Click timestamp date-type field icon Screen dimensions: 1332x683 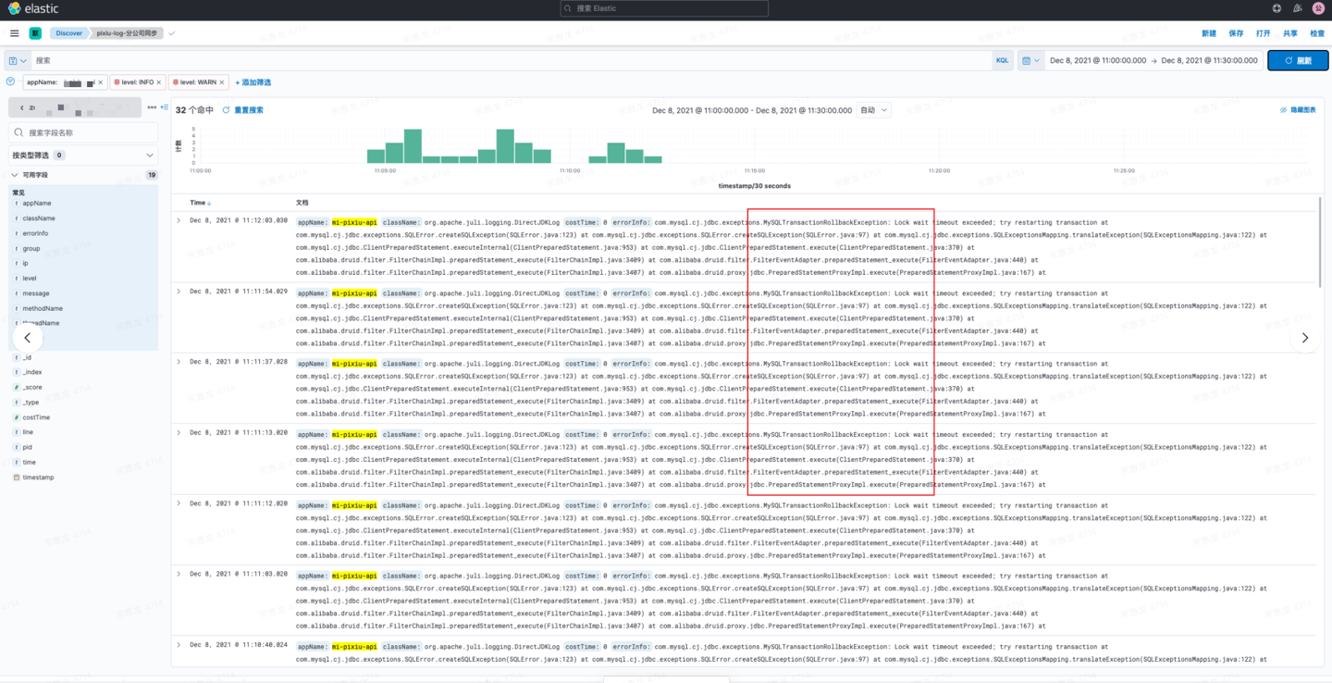point(17,478)
